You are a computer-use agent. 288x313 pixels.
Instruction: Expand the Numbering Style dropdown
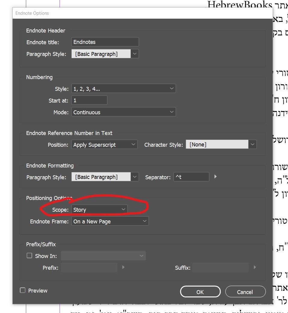[123, 89]
